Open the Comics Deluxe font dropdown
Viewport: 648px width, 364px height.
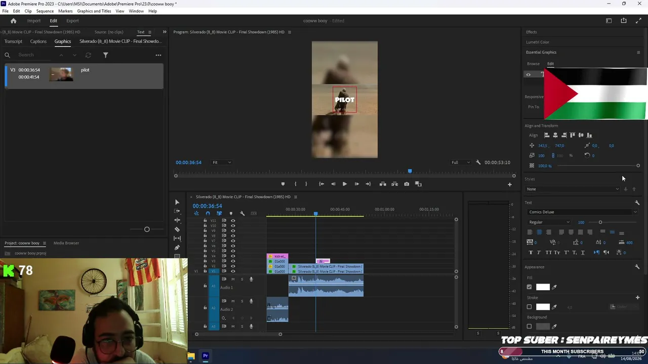pyautogui.click(x=582, y=212)
